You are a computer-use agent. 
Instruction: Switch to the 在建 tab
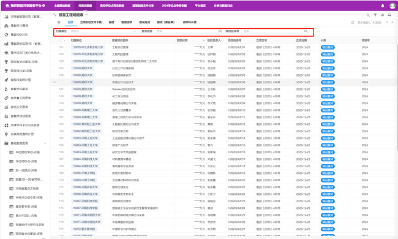[111, 22]
